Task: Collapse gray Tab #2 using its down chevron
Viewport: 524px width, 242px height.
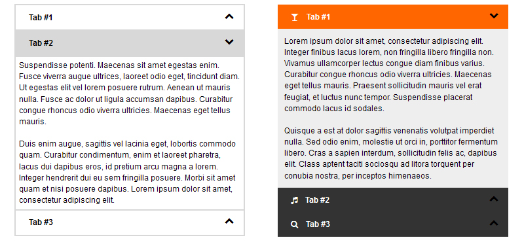Action: [x=229, y=42]
